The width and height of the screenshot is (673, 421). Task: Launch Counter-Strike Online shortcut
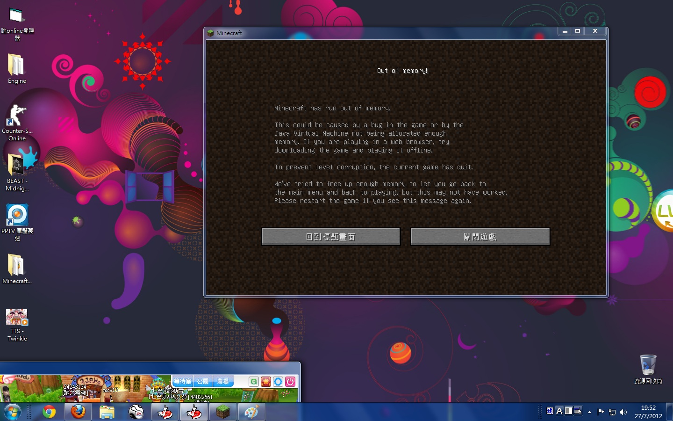pos(17,123)
